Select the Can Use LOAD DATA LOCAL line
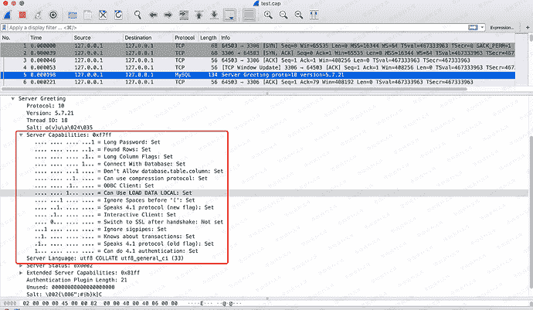 147,192
